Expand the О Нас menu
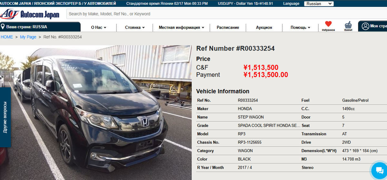This screenshot has height=180, width=387. pos(99,27)
